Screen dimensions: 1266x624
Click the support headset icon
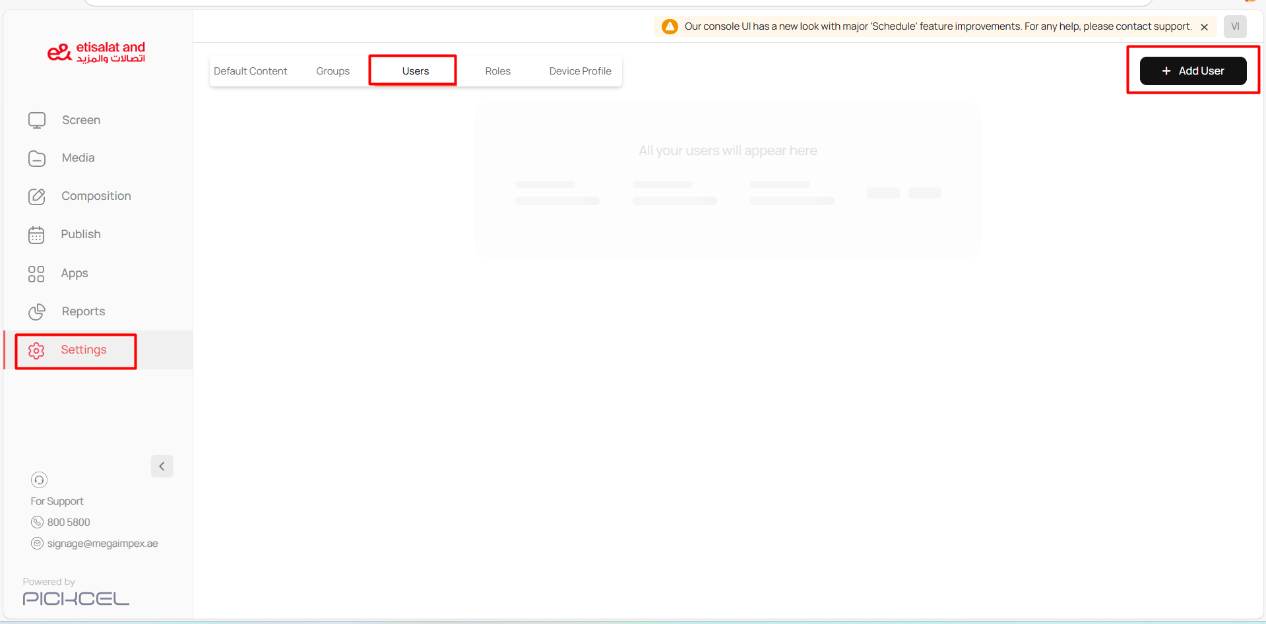pos(39,480)
